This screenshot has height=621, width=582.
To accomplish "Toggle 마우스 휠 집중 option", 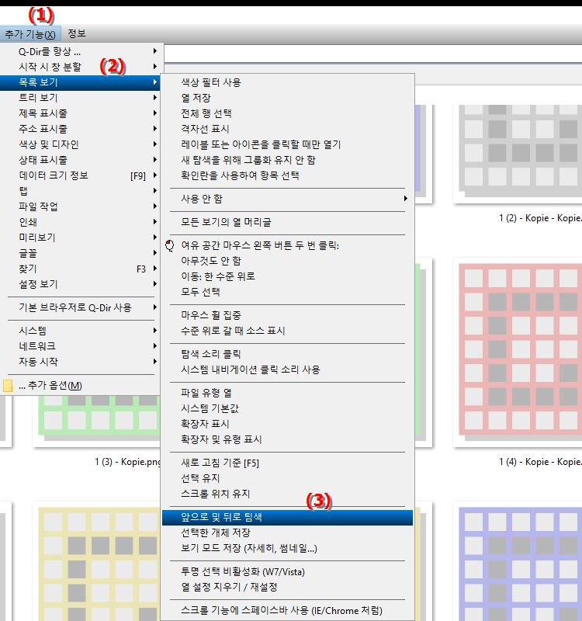I will click(x=287, y=315).
